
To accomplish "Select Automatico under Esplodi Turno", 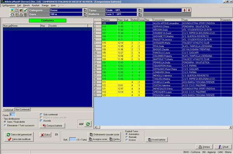I will [x=127, y=134].
